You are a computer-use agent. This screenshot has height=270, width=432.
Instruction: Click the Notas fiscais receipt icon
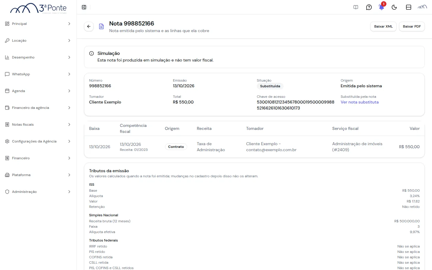[7, 124]
